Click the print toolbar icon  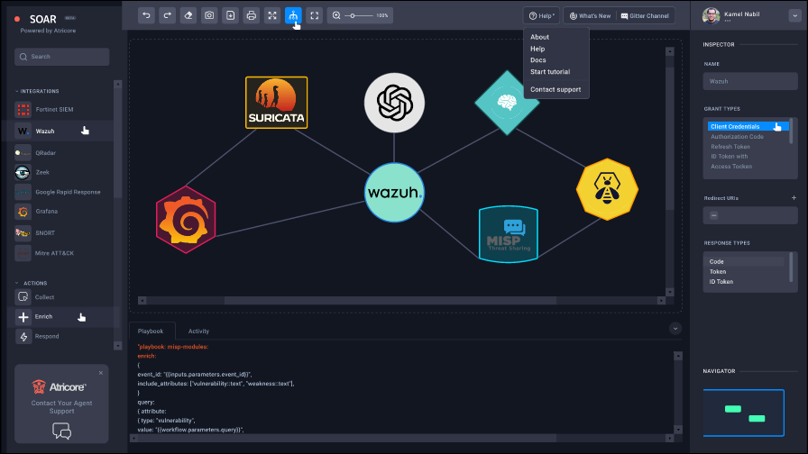click(252, 15)
